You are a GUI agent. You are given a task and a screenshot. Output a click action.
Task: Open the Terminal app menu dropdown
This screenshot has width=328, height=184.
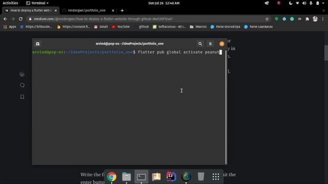[x=37, y=3]
